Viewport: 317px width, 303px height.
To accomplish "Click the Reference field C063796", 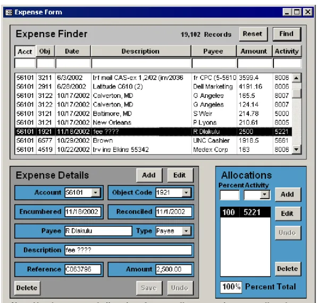I will coord(82,269).
